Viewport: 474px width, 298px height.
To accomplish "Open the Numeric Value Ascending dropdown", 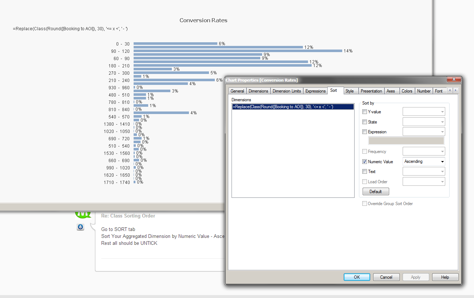I will 424,161.
